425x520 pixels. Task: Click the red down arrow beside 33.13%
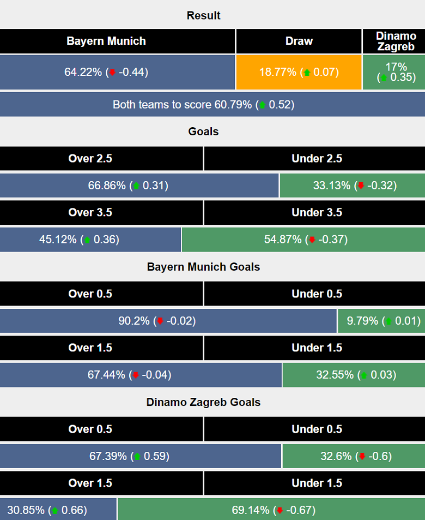(360, 186)
